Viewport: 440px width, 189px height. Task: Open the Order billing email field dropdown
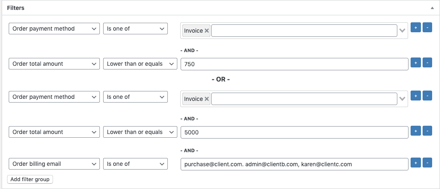pos(54,164)
